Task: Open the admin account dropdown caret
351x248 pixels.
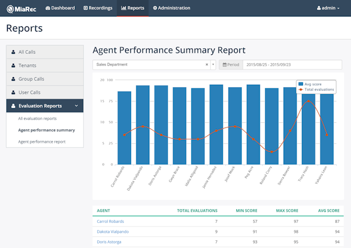Action: pyautogui.click(x=338, y=8)
